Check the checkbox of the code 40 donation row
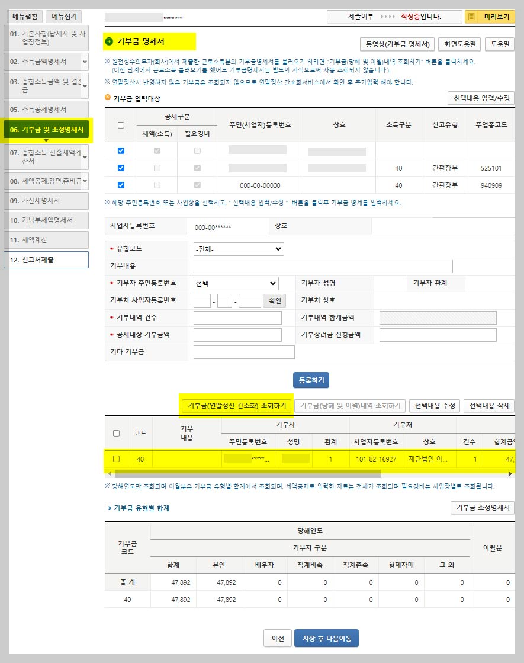This screenshot has height=663, width=524. [x=116, y=459]
